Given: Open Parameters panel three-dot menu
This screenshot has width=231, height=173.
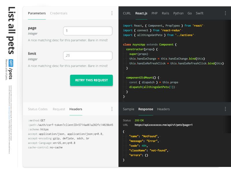Looking at the screenshot, I should point(112,13).
